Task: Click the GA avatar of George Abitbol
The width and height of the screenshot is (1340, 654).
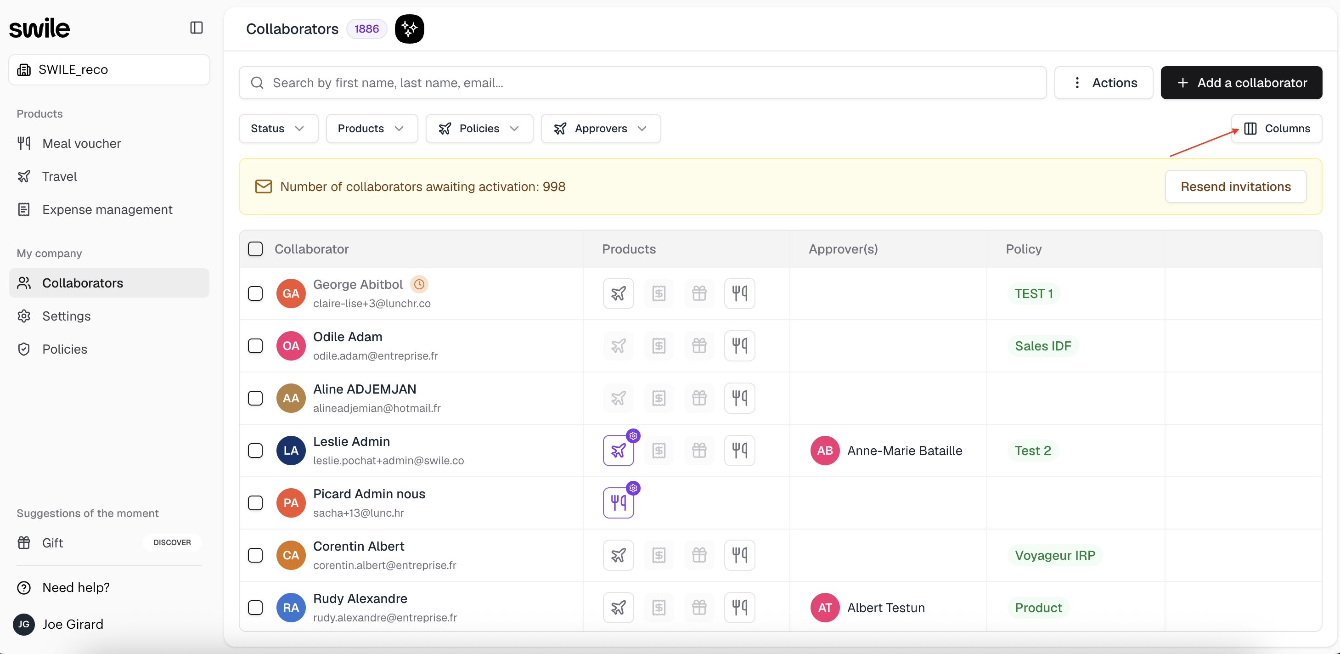Action: pyautogui.click(x=291, y=293)
